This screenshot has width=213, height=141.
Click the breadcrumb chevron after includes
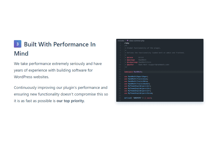click(125, 41)
